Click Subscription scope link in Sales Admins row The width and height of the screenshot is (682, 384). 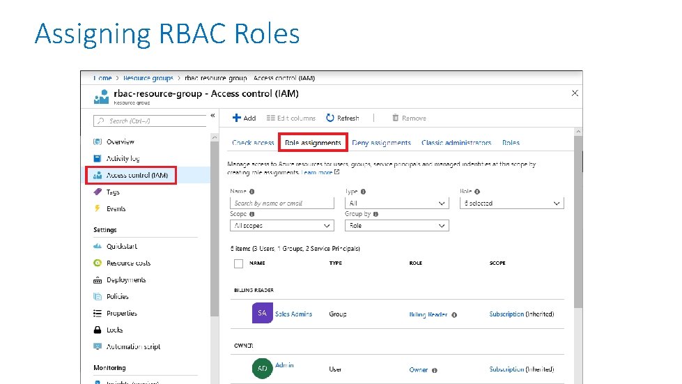tap(506, 314)
